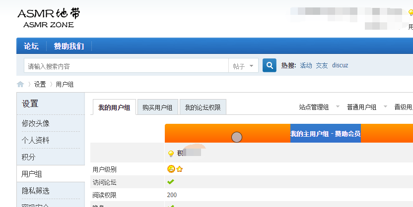Click the 活动 hot search link
413x207 pixels.
306,65
